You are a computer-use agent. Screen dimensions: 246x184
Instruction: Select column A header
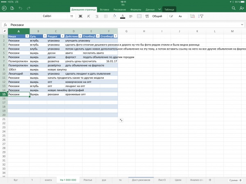click(x=18, y=31)
